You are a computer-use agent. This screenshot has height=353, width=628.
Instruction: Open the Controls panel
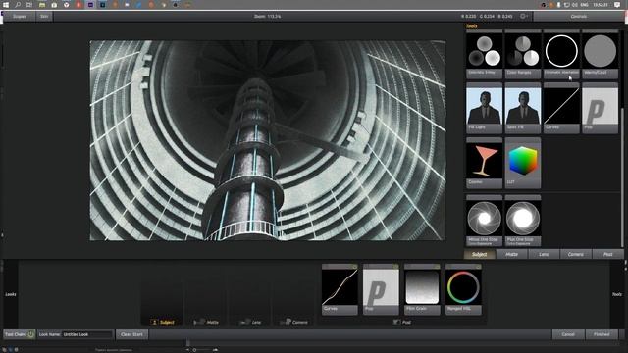coord(578,17)
